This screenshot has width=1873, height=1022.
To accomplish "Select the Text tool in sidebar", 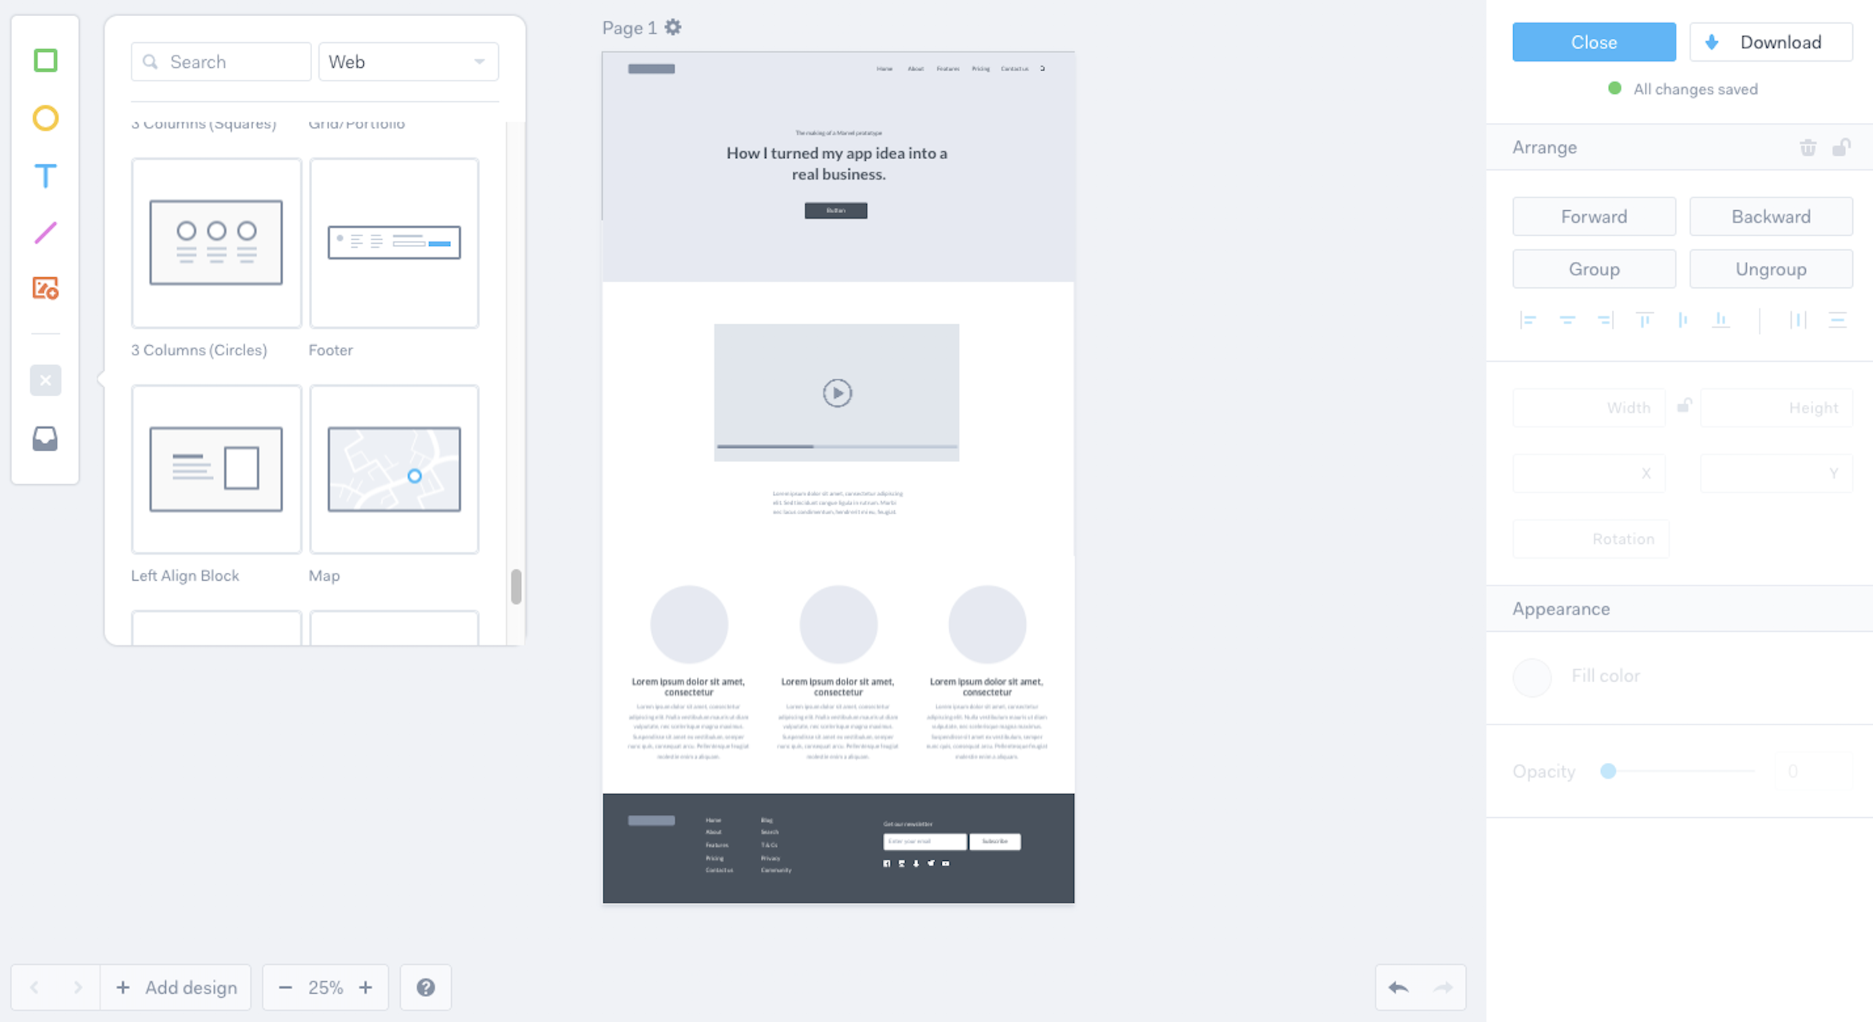I will 45,174.
